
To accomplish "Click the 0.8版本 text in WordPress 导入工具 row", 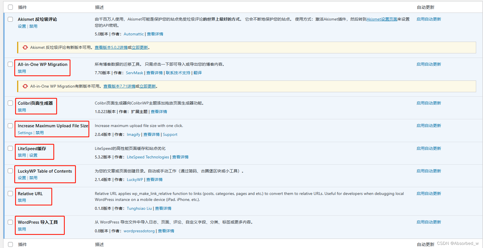I will (x=102, y=231).
